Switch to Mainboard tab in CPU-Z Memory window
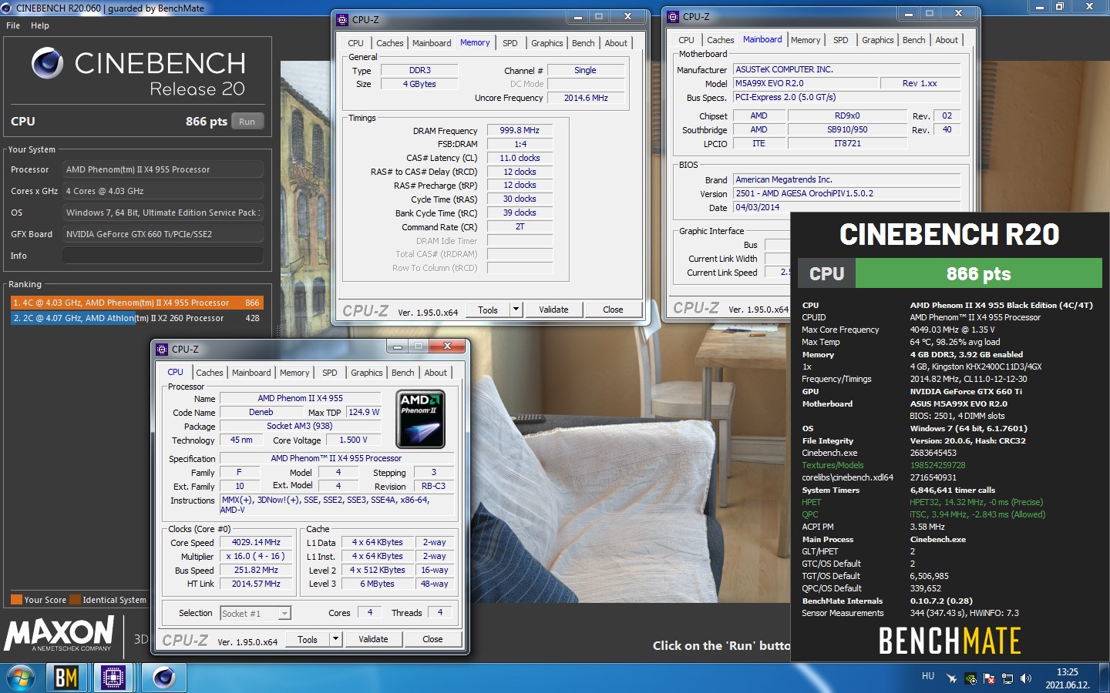 coord(432,43)
